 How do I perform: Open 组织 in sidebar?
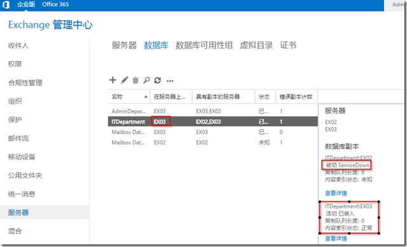tap(15, 101)
